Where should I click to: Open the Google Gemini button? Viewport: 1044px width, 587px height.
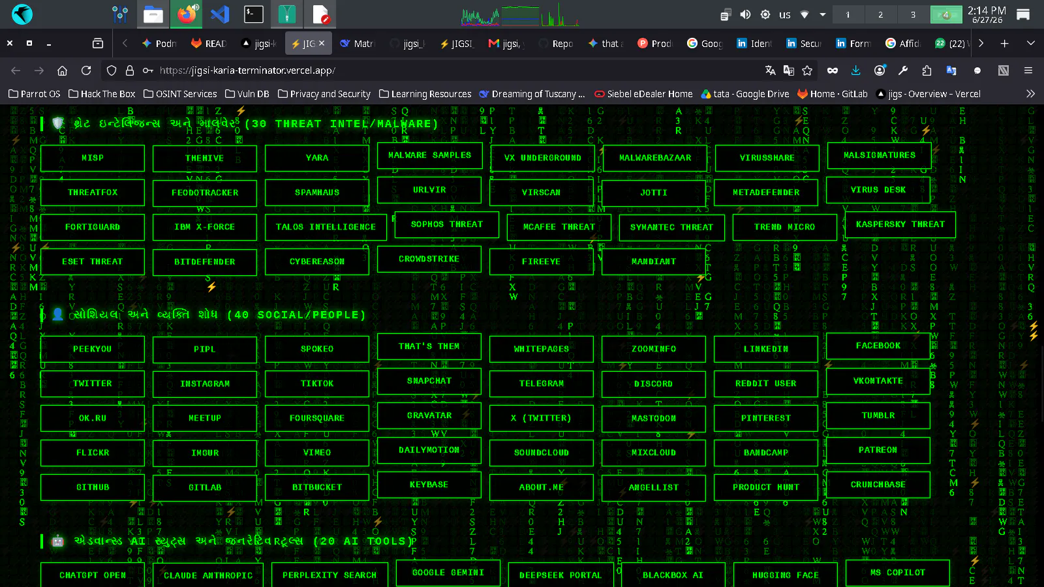[448, 573]
